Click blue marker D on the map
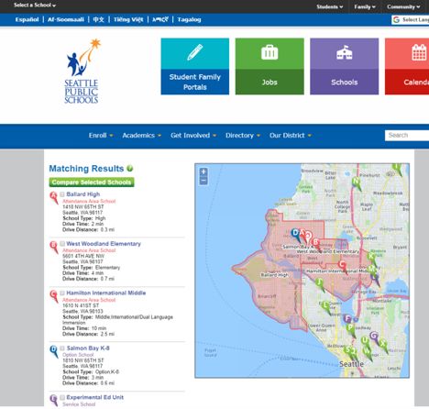 tap(295, 235)
